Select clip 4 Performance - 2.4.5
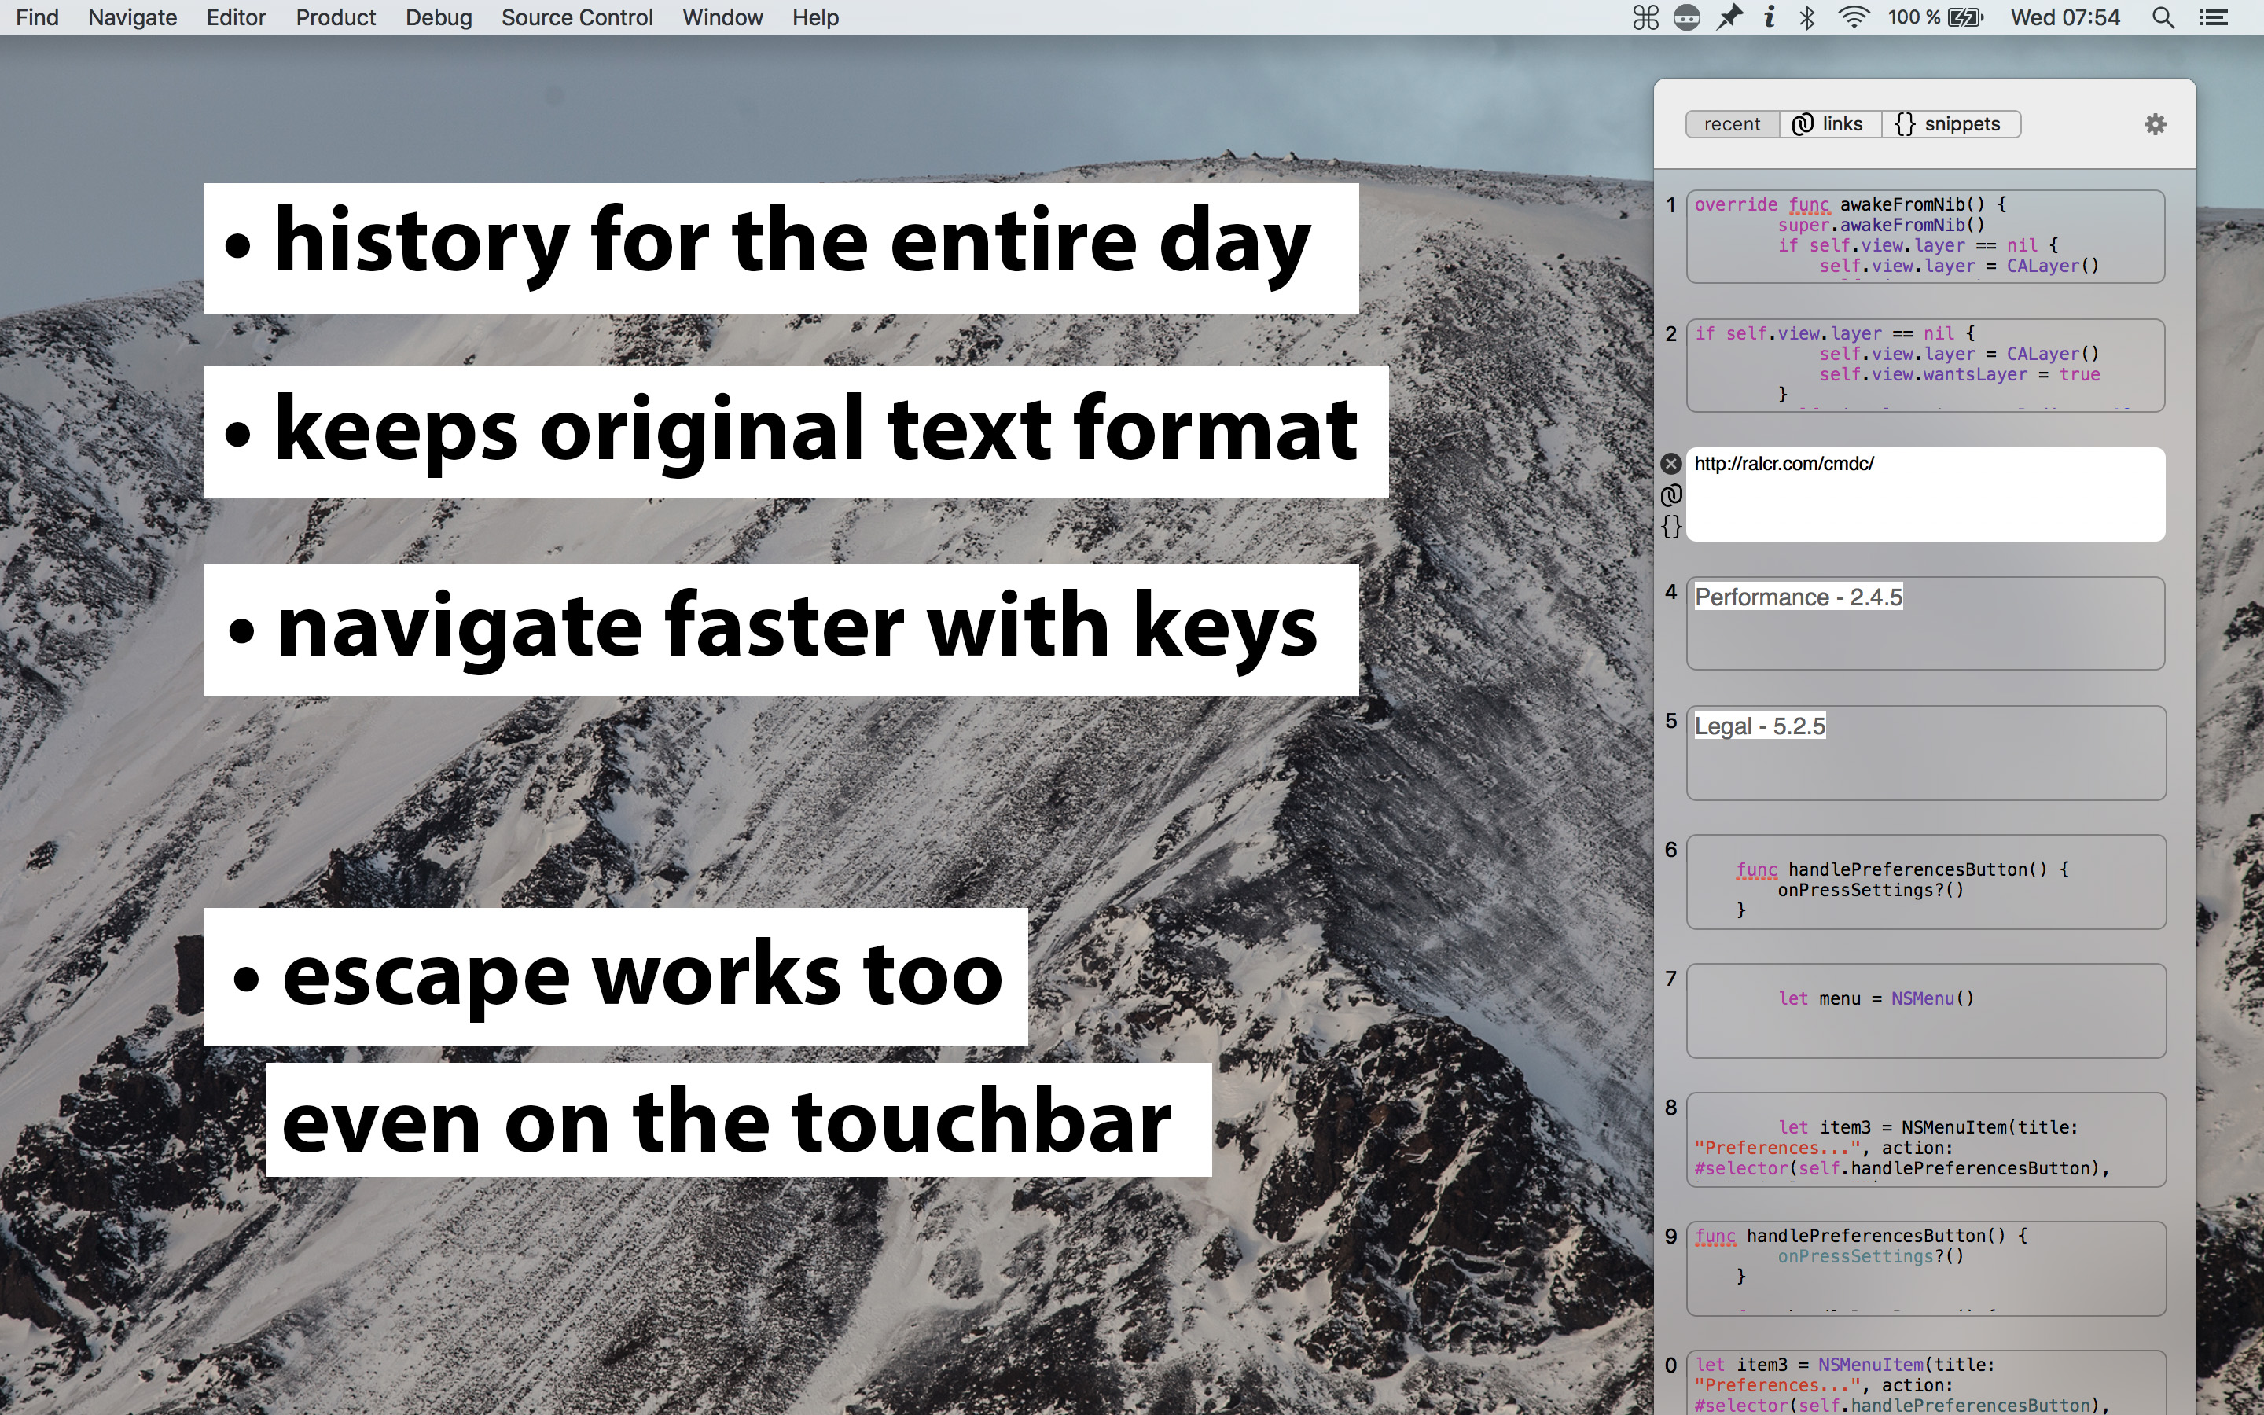 (x=1925, y=623)
